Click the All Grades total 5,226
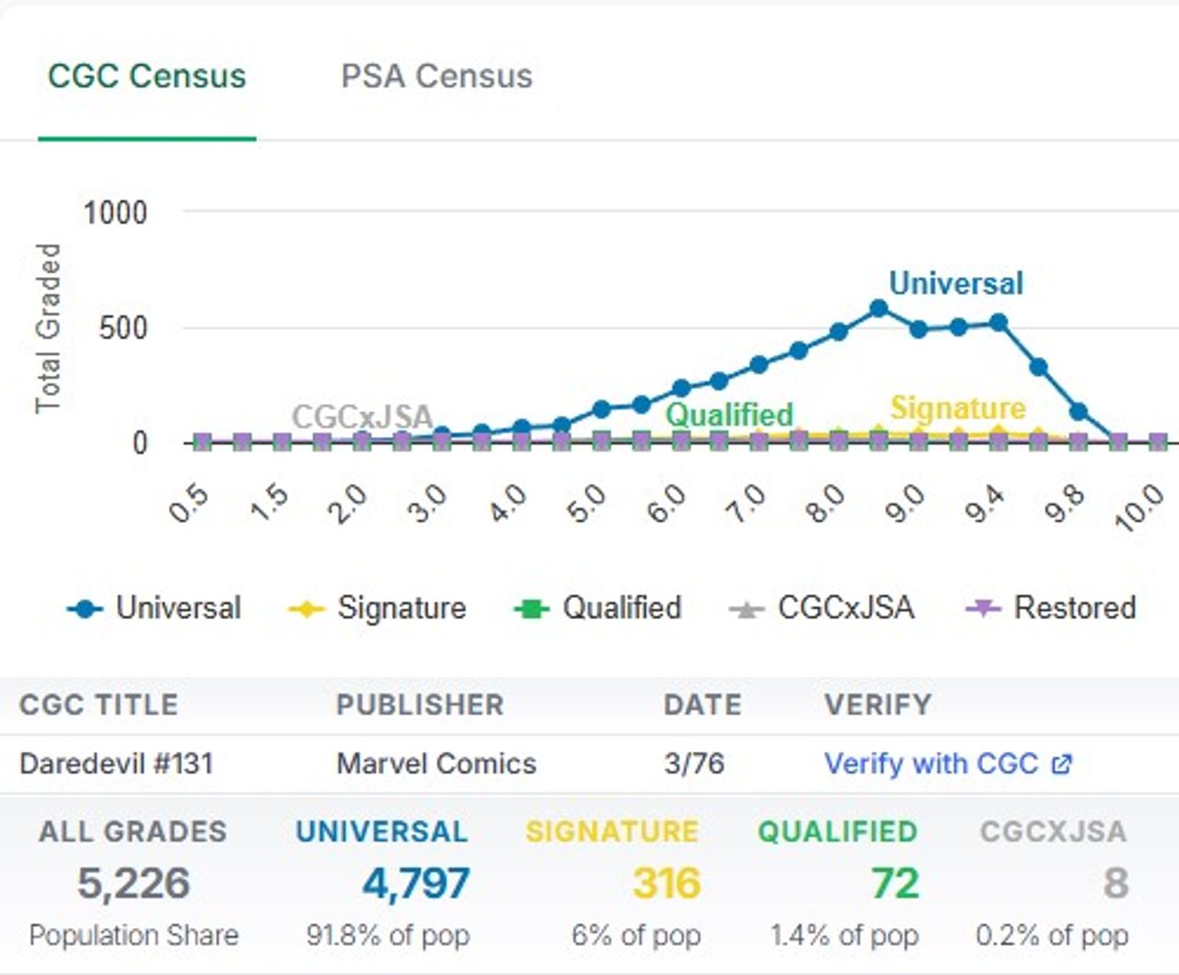The height and width of the screenshot is (975, 1179). [x=134, y=884]
